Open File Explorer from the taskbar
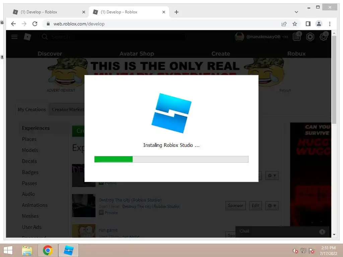This screenshot has height=257, width=343. [x=27, y=250]
